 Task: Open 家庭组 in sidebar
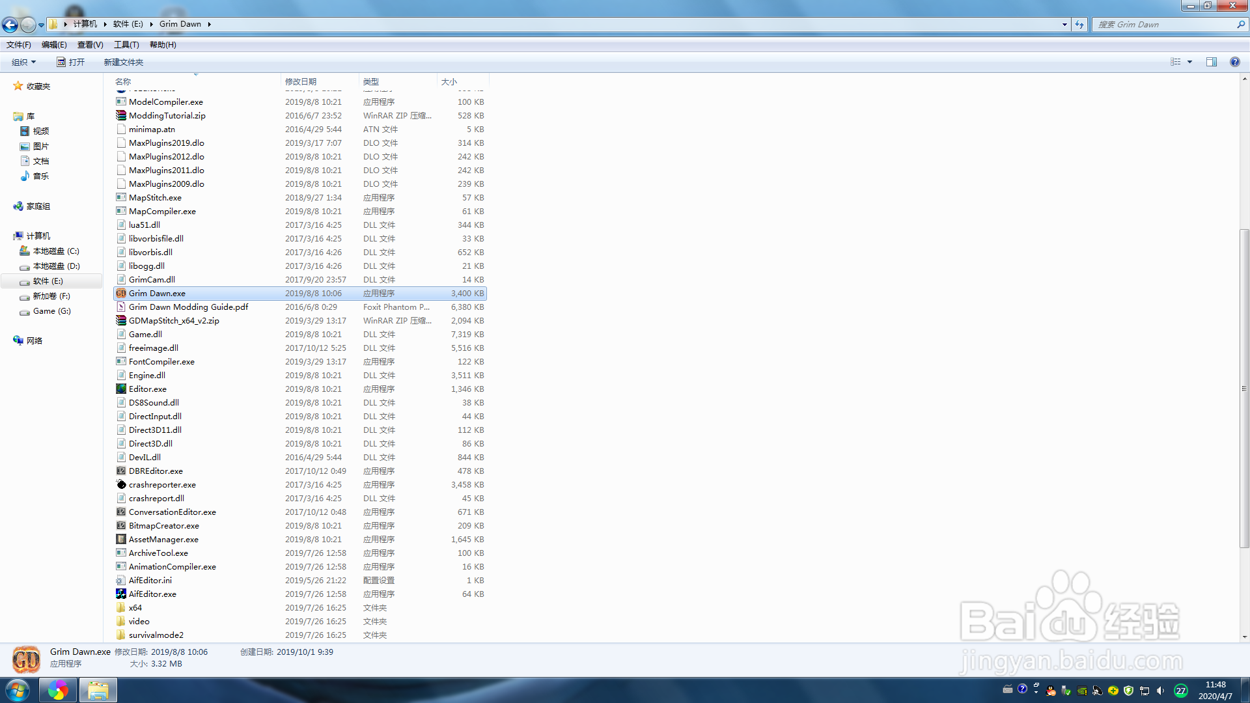38,206
